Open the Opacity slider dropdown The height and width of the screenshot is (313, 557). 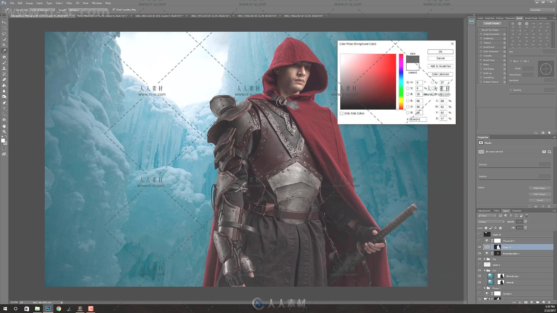click(526, 222)
